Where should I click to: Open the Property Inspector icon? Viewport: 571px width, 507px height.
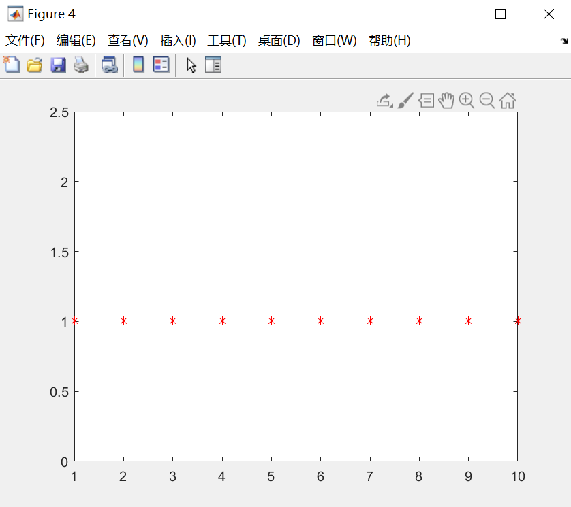coord(213,65)
